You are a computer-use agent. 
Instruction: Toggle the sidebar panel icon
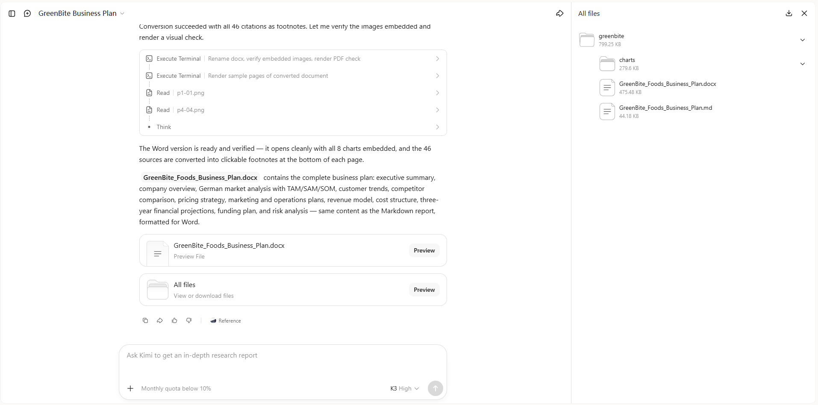(12, 14)
